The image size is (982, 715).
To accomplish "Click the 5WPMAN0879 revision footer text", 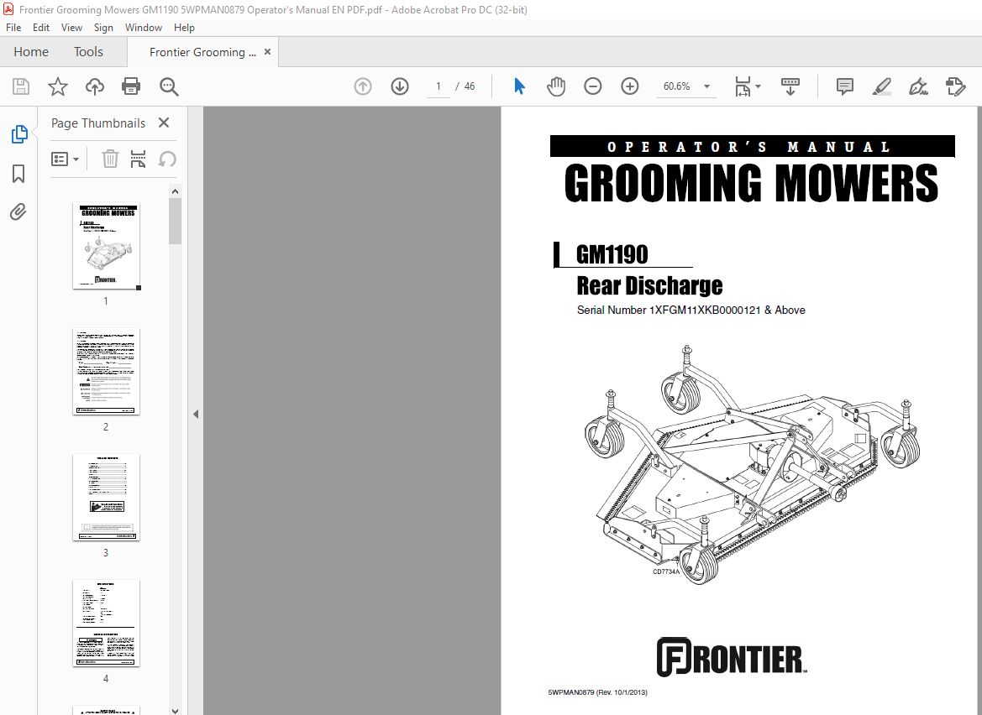I will tap(597, 692).
